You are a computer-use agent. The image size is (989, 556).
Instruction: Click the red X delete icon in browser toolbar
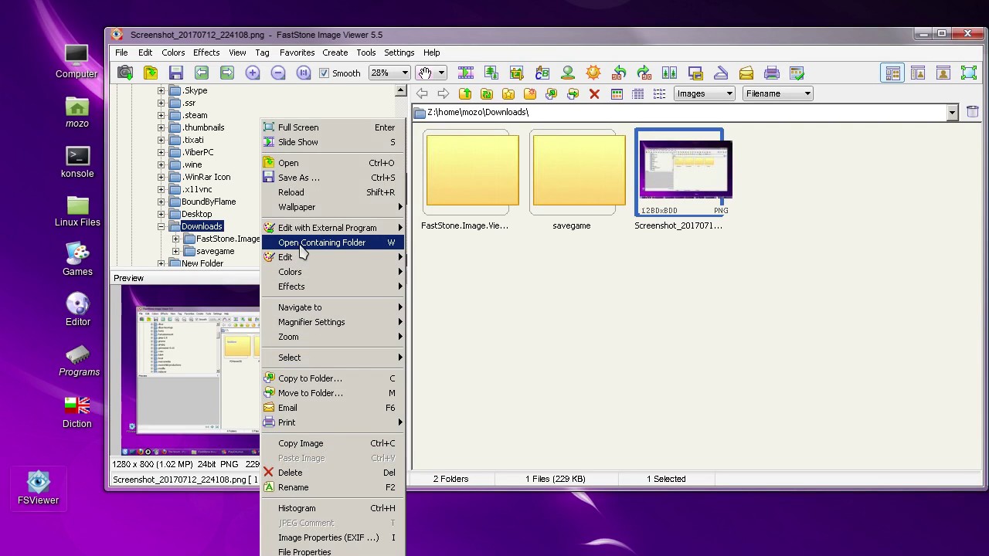pyautogui.click(x=594, y=94)
